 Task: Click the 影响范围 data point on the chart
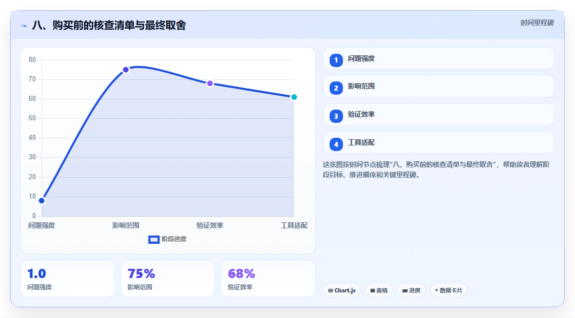pyautogui.click(x=126, y=70)
